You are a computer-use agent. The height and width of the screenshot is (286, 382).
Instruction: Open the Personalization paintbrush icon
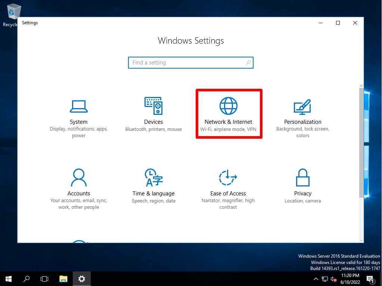pos(302,107)
